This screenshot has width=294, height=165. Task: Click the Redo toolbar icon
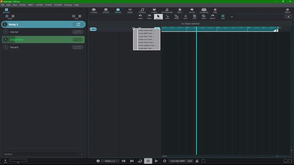149,17
